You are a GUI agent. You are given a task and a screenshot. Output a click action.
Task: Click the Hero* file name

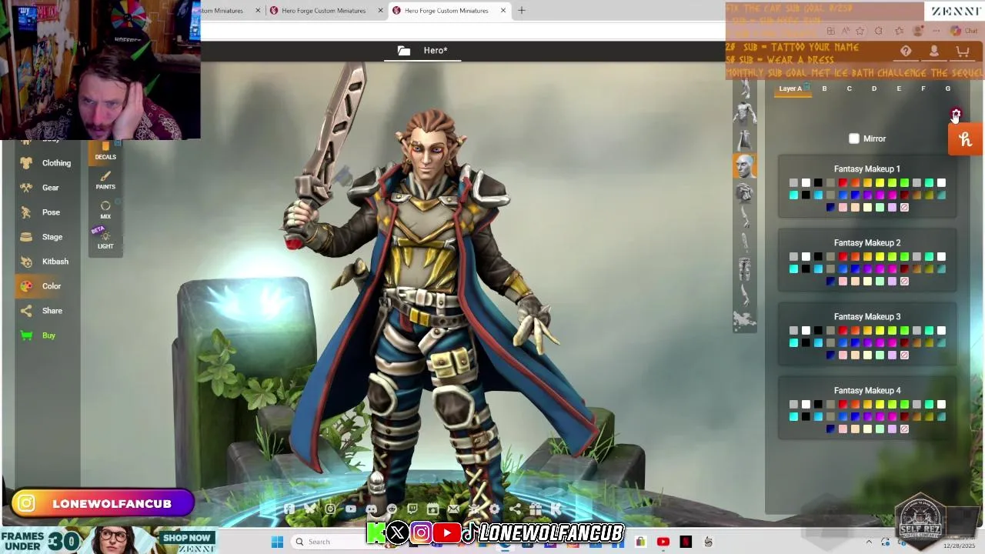[436, 51]
